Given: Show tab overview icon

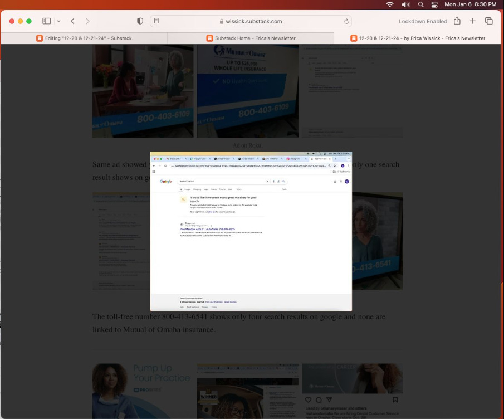Looking at the screenshot, I should pos(489,21).
